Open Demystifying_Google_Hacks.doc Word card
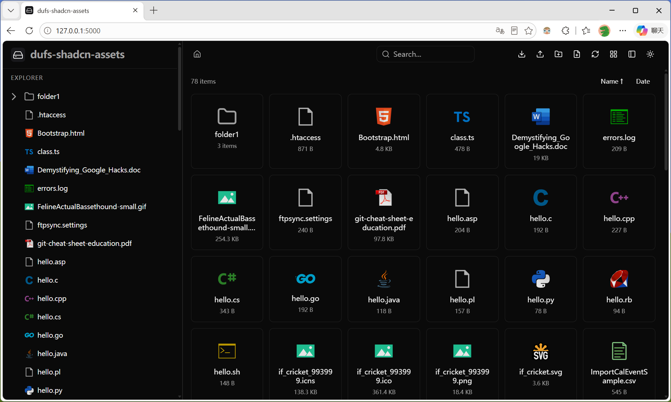 pyautogui.click(x=541, y=131)
